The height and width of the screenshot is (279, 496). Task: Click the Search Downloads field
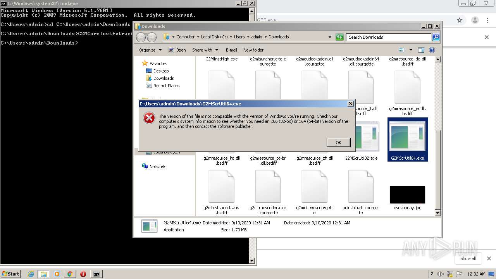(389, 37)
